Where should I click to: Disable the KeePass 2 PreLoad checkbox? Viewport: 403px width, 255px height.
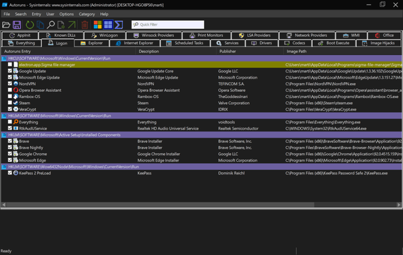click(x=10, y=173)
